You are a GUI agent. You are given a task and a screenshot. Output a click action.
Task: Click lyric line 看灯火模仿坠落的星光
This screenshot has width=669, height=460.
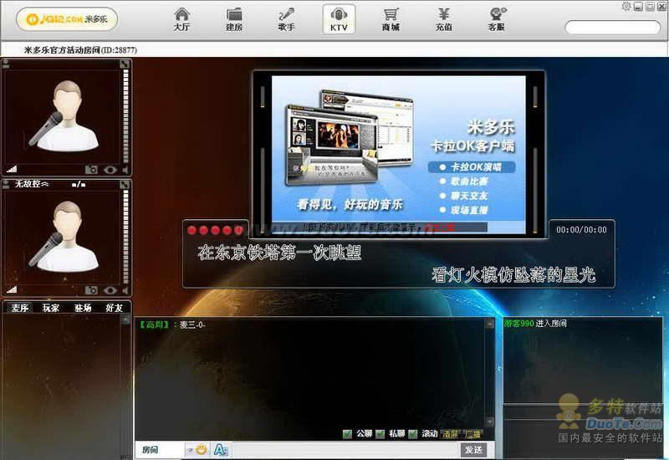(513, 275)
